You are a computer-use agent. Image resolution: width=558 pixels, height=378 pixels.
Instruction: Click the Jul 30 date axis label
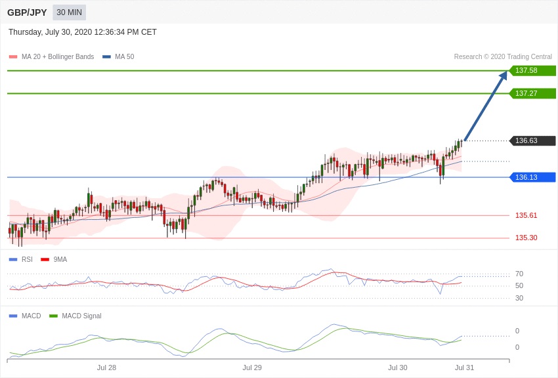[398, 367]
